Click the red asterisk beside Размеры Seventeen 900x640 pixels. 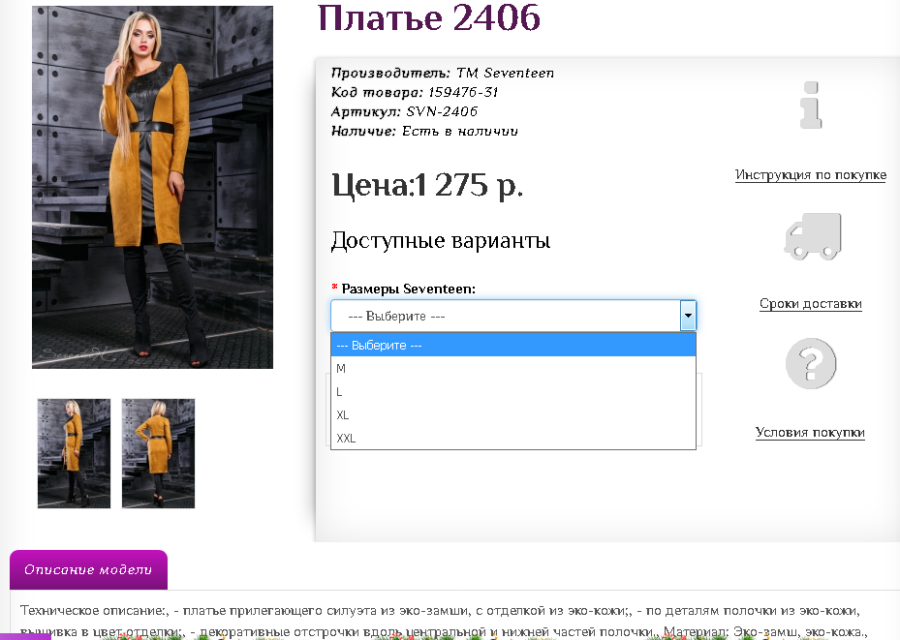(333, 288)
